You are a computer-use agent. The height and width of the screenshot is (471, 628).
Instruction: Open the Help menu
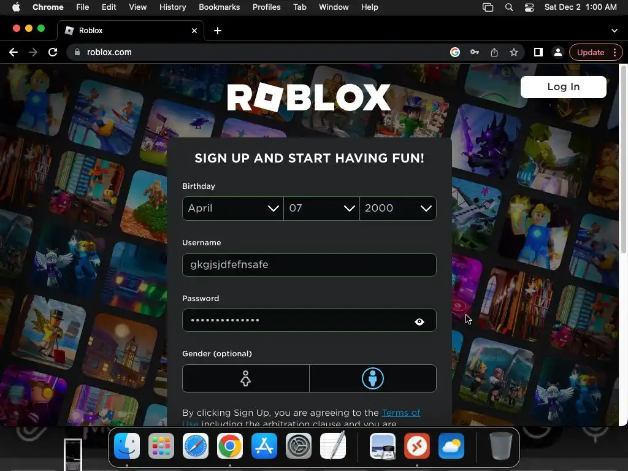[x=369, y=7]
